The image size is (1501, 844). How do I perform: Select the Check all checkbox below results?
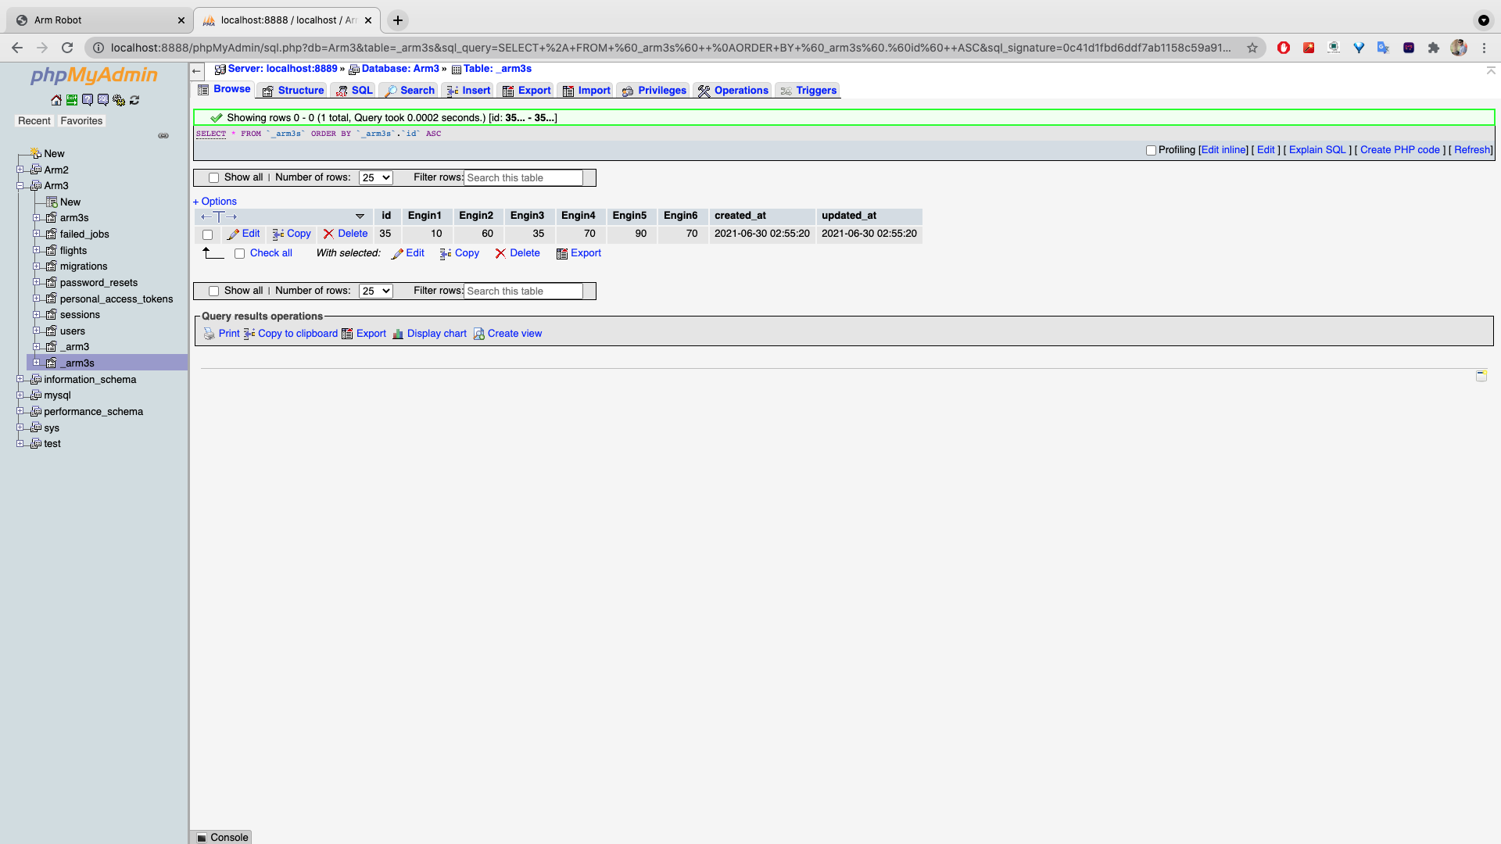coord(240,253)
